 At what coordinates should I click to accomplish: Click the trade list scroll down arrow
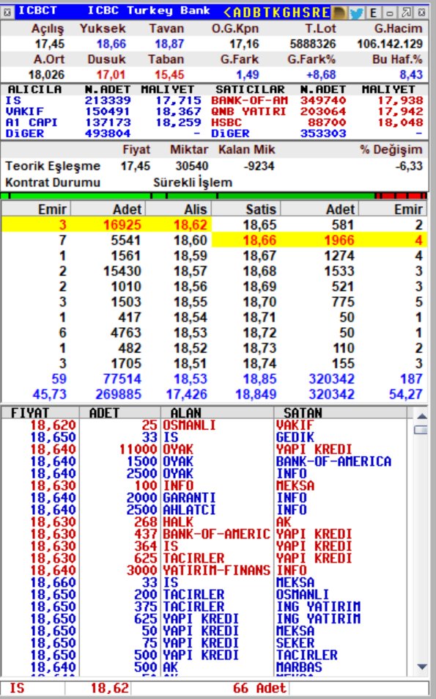421,667
